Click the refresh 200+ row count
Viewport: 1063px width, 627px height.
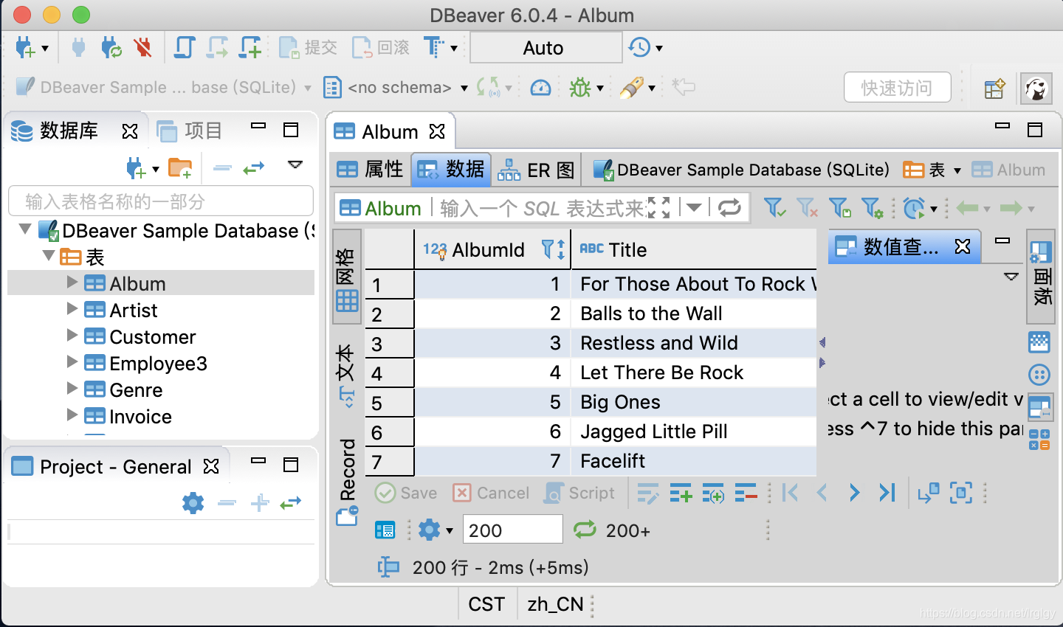point(612,530)
